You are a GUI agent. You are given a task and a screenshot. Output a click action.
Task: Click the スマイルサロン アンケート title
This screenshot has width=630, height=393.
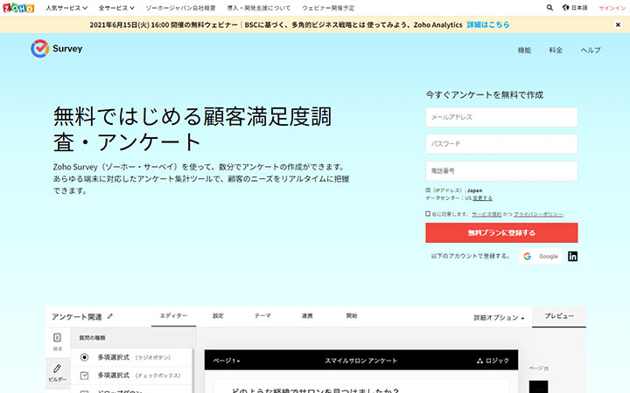point(360,361)
